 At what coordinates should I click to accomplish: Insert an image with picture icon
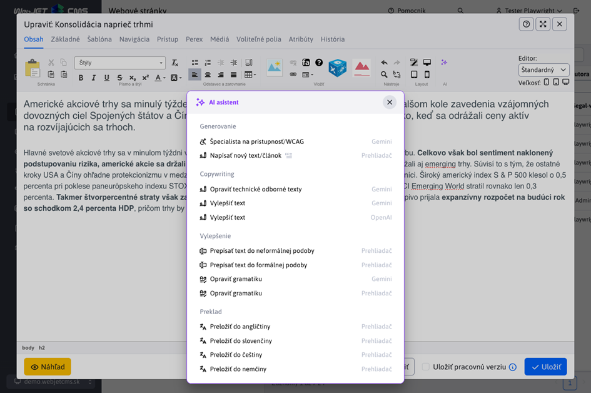tap(275, 67)
